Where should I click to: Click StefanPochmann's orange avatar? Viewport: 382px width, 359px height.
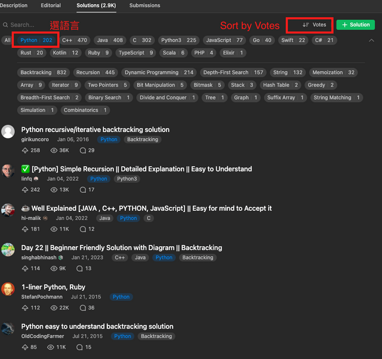(x=8, y=289)
